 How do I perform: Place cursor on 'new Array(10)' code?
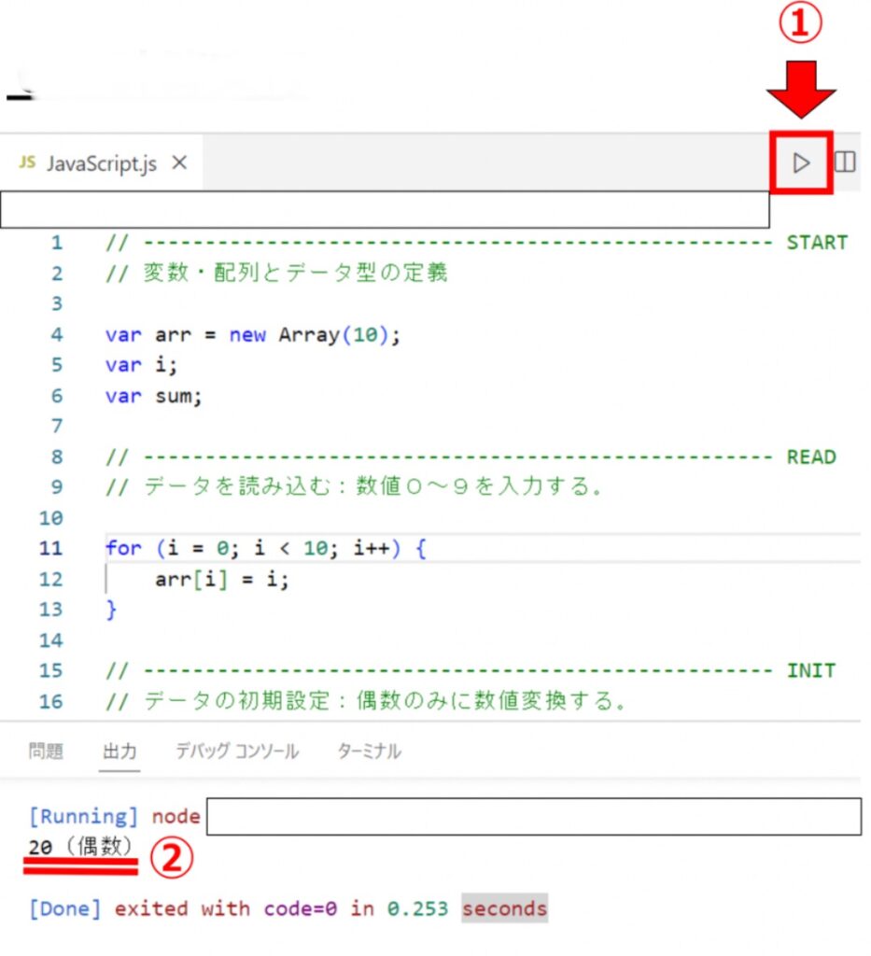(315, 334)
